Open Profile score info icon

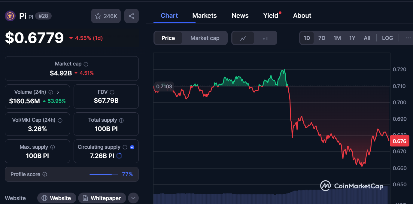click(x=45, y=174)
